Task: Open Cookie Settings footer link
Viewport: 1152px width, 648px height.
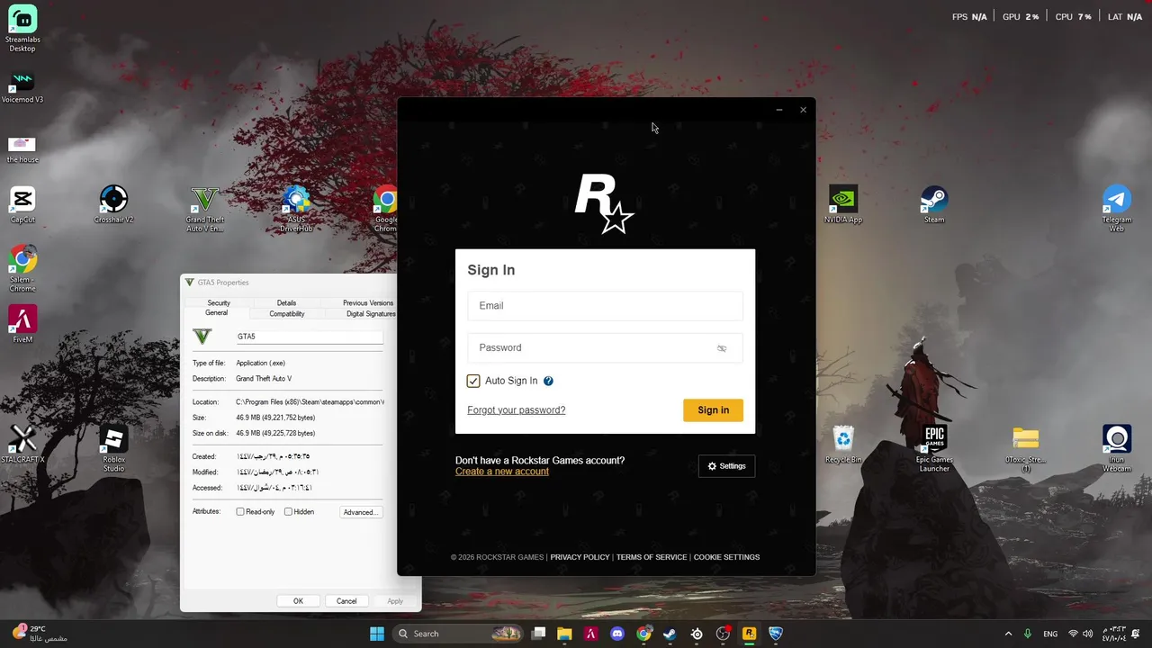Action: [726, 557]
